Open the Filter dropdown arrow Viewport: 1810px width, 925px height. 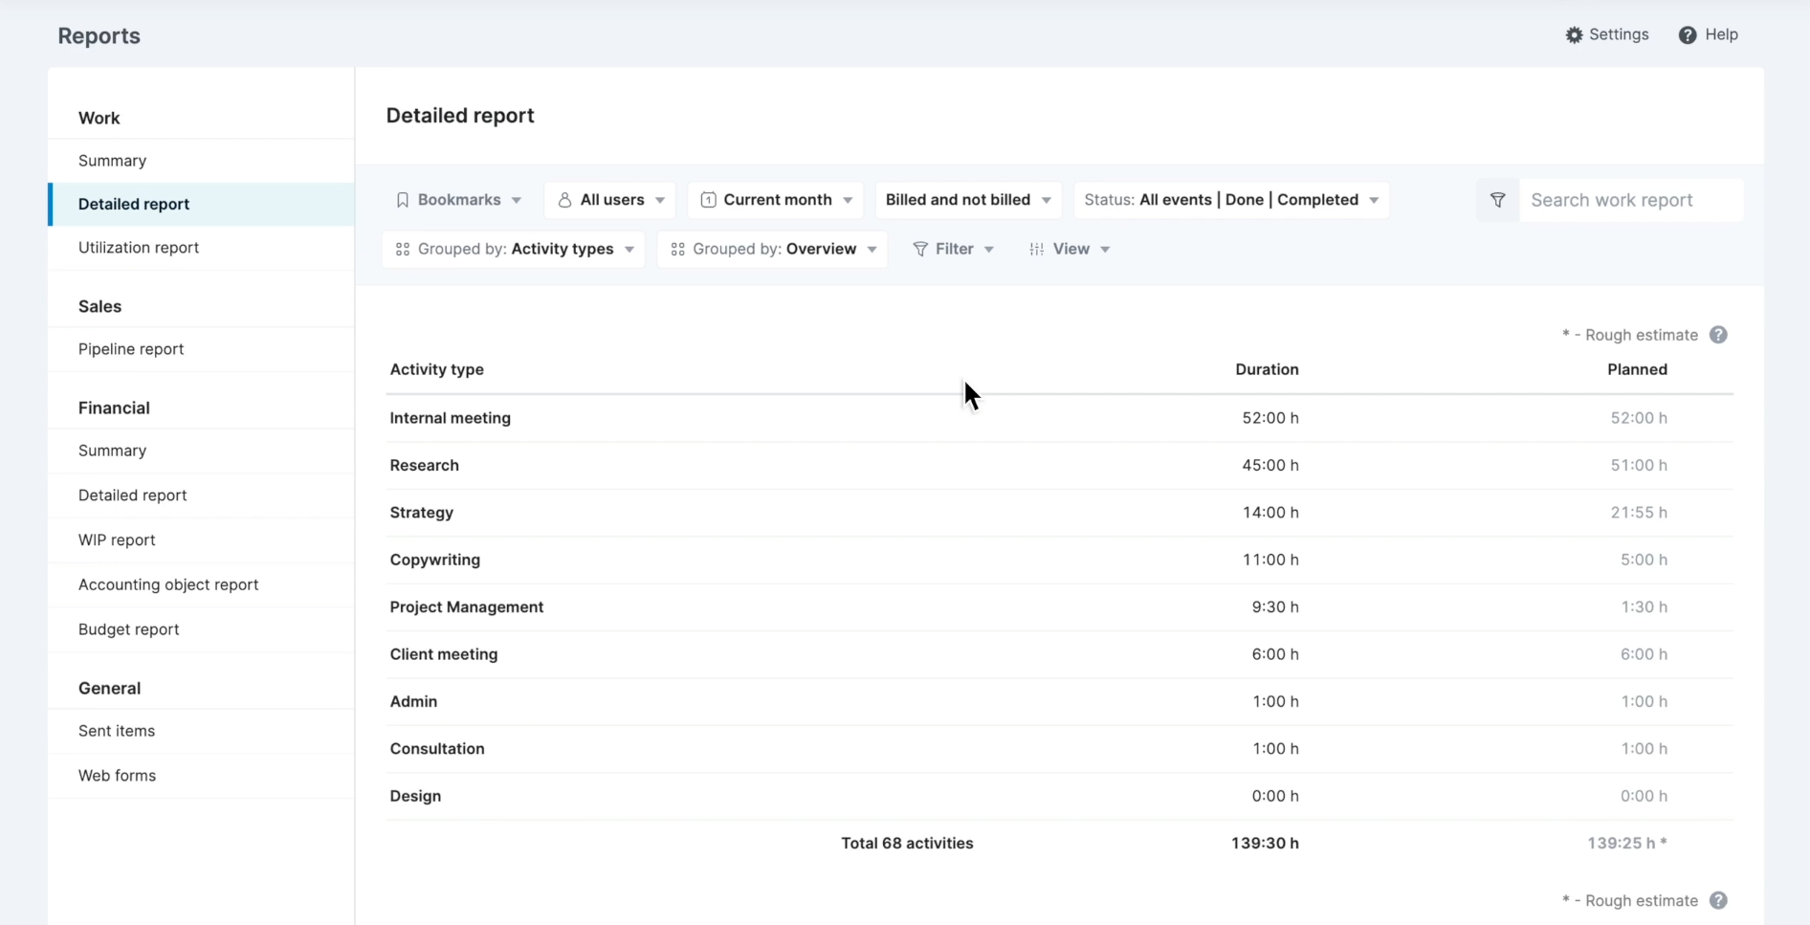pos(989,250)
